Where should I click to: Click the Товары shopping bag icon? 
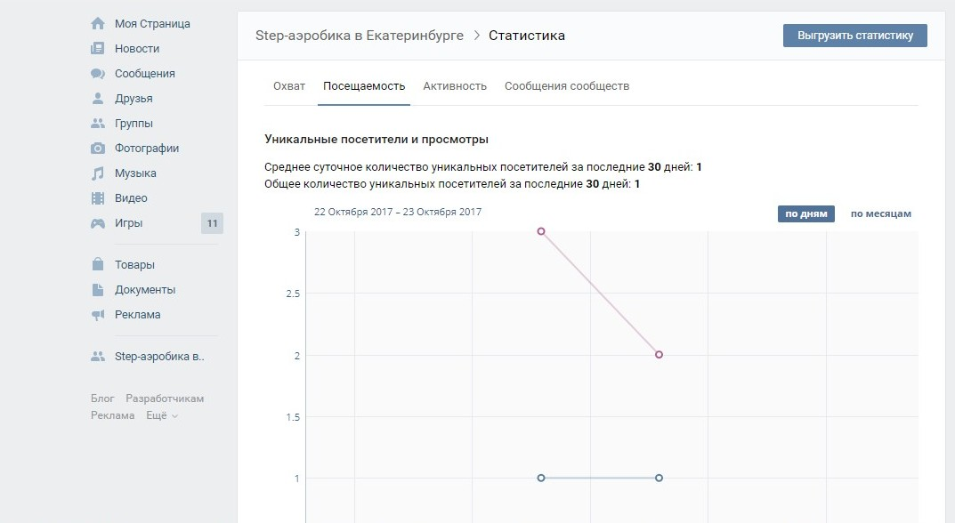pyautogui.click(x=98, y=265)
